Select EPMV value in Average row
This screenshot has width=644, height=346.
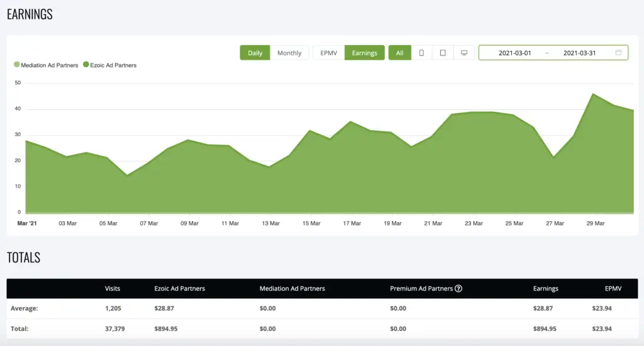[602, 308]
